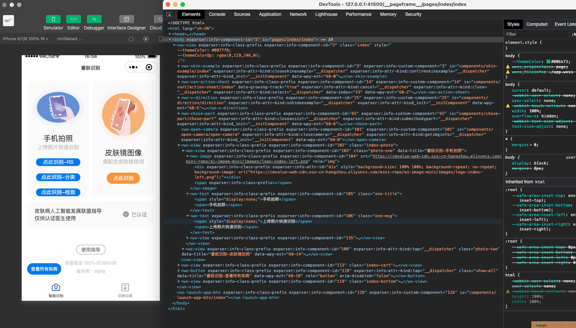Viewport: 576px width, 328px height.
Task: Open the Event Listeners pane tab
Action: click(565, 24)
